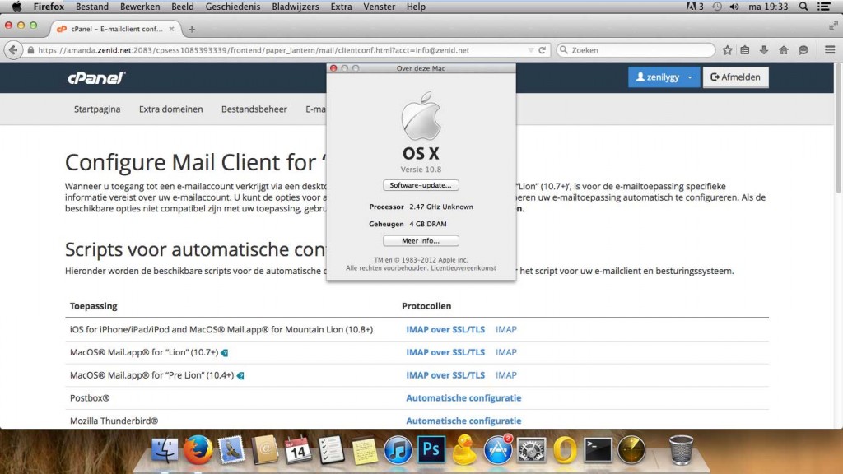This screenshot has height=474, width=843.
Task: Expand the zenilygy user dropdown
Action: [x=664, y=77]
